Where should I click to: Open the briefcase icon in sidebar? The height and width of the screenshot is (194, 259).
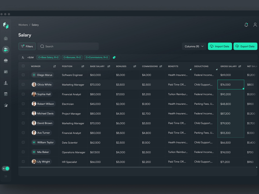click(x=6, y=61)
